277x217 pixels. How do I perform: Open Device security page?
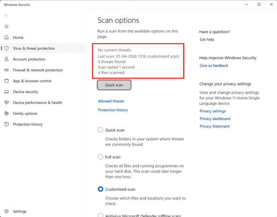[x=25, y=92]
